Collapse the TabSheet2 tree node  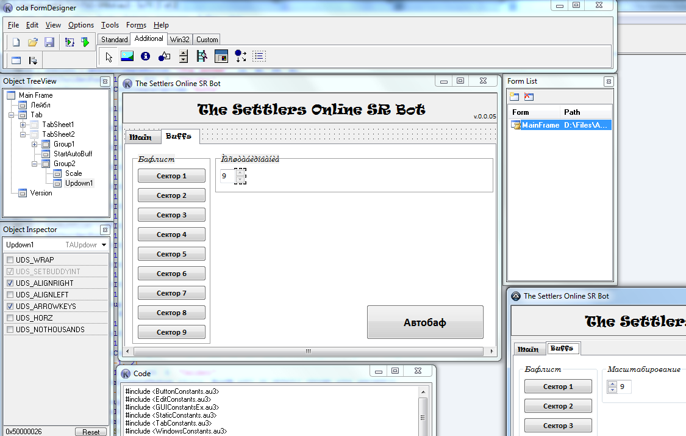pos(23,134)
